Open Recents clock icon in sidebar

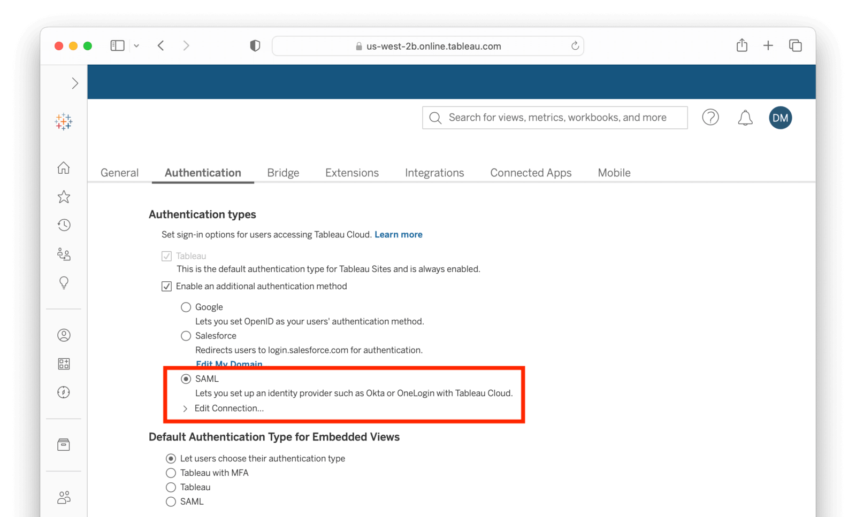pos(64,225)
